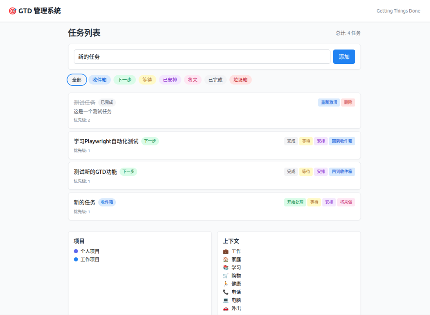The height and width of the screenshot is (315, 430).
Task: Click the 电话 telephone context icon
Action: point(226,292)
